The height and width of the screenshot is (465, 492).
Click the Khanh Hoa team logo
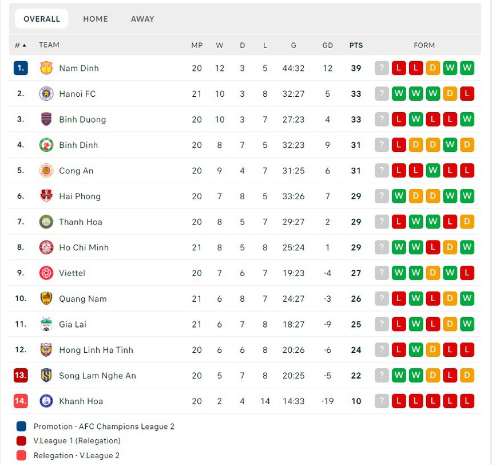click(46, 401)
